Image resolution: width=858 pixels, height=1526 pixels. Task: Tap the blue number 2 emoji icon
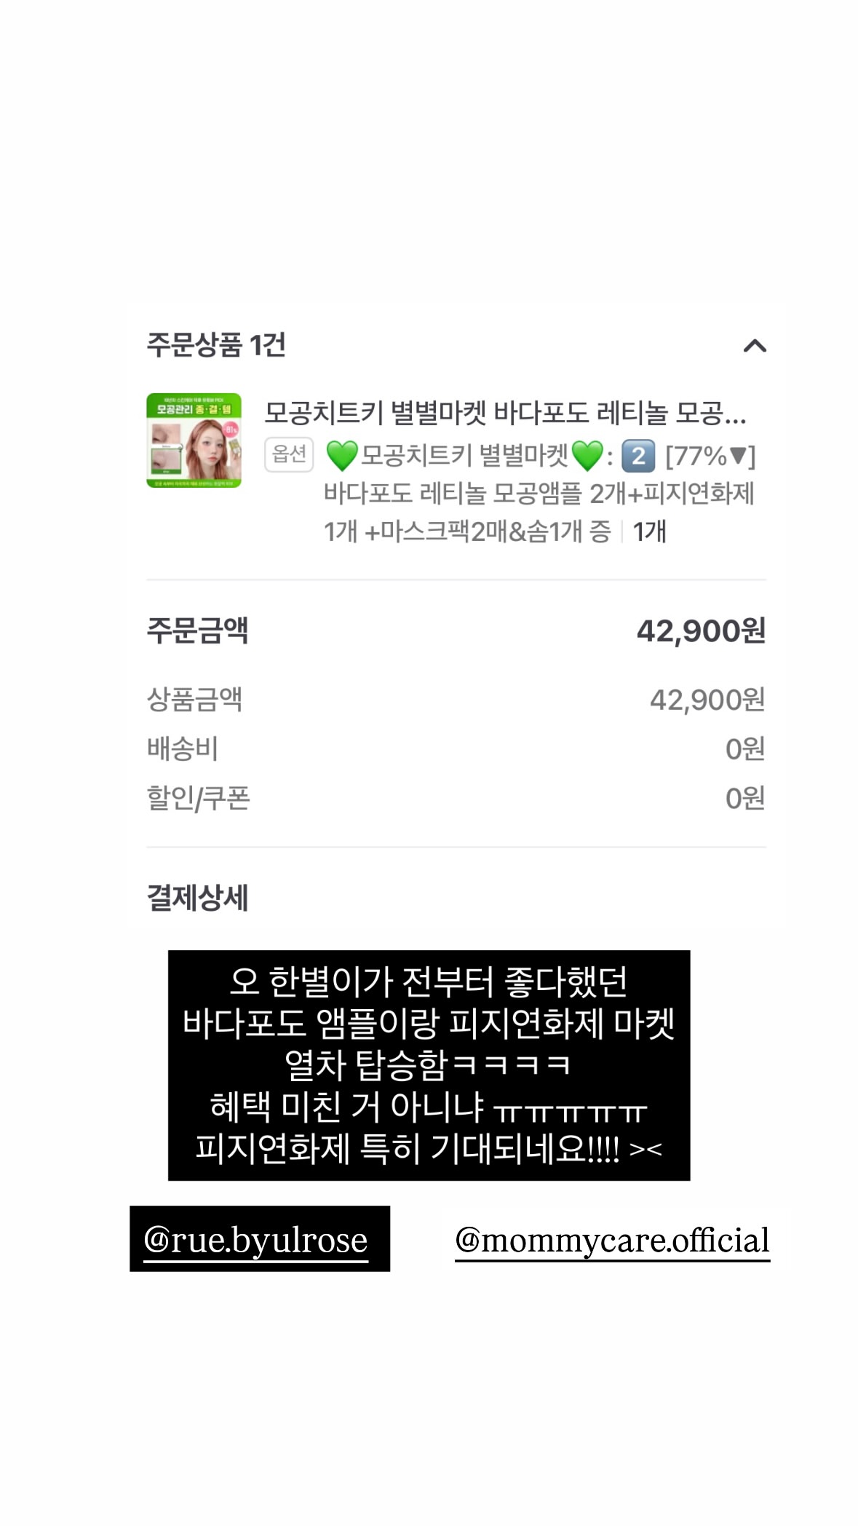click(x=638, y=456)
